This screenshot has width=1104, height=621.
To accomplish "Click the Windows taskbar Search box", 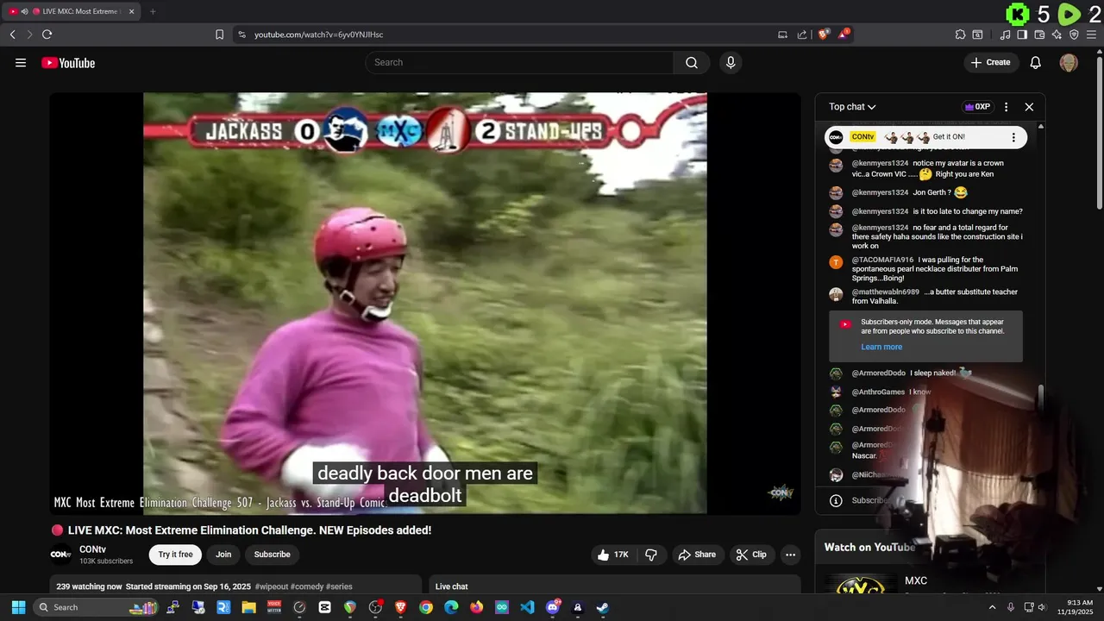I will point(97,607).
